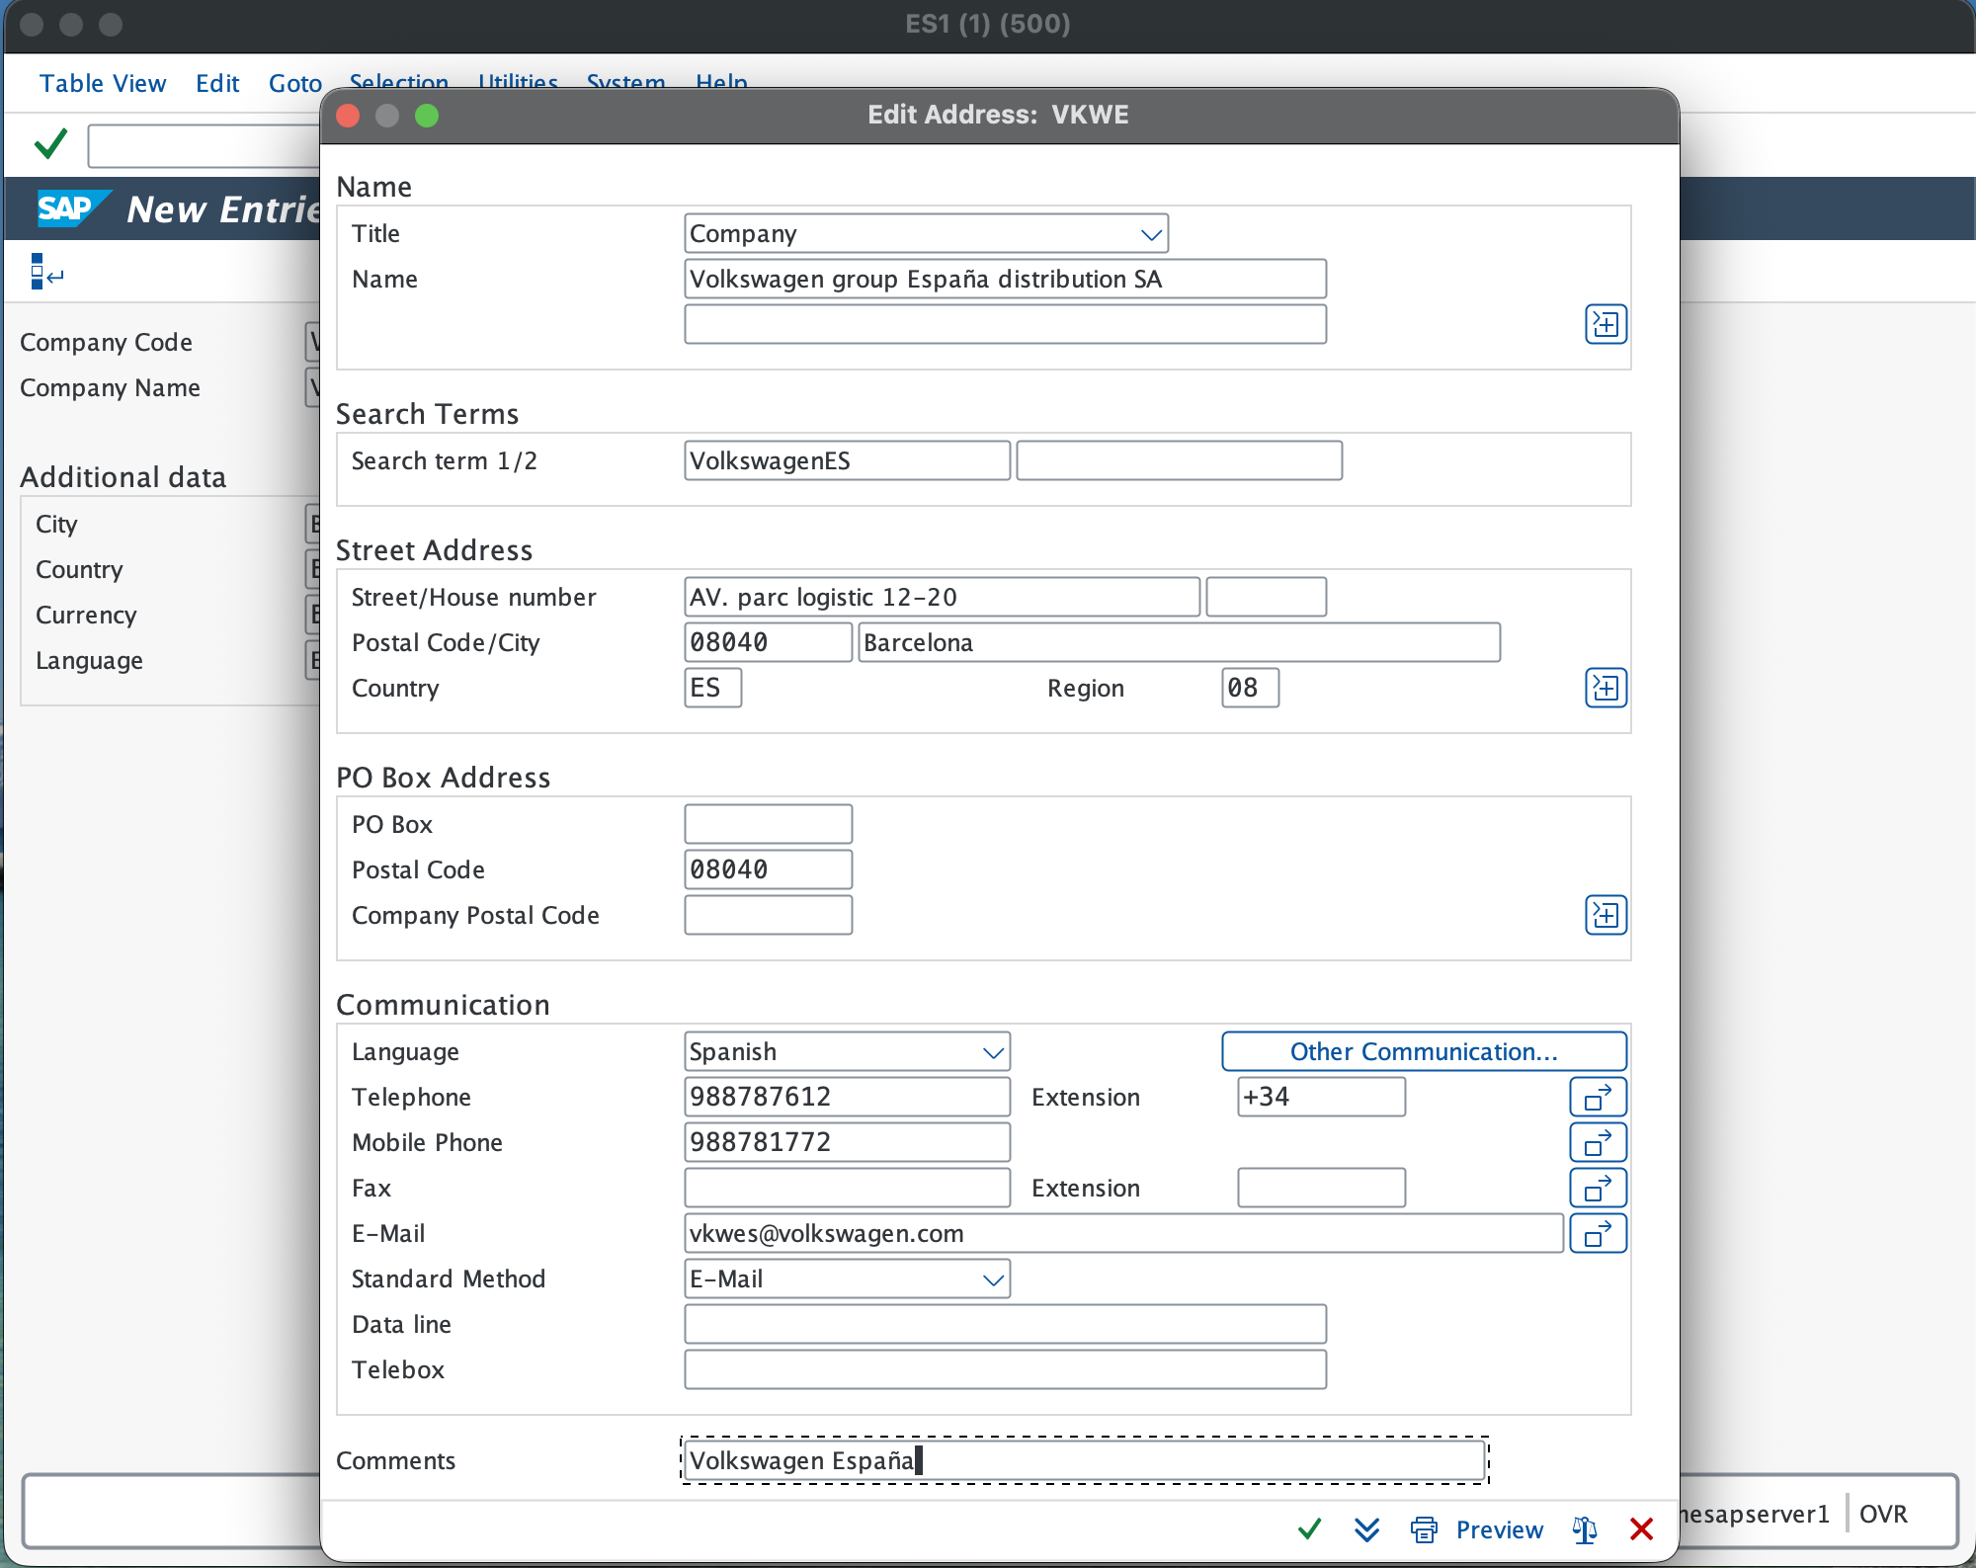Cancel the dialog with the red X icon
This screenshot has width=1976, height=1568.
(1641, 1529)
